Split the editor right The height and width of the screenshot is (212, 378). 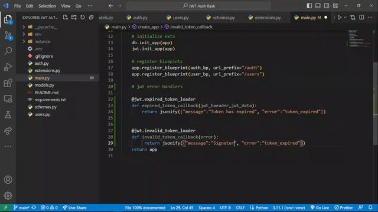[361, 17]
